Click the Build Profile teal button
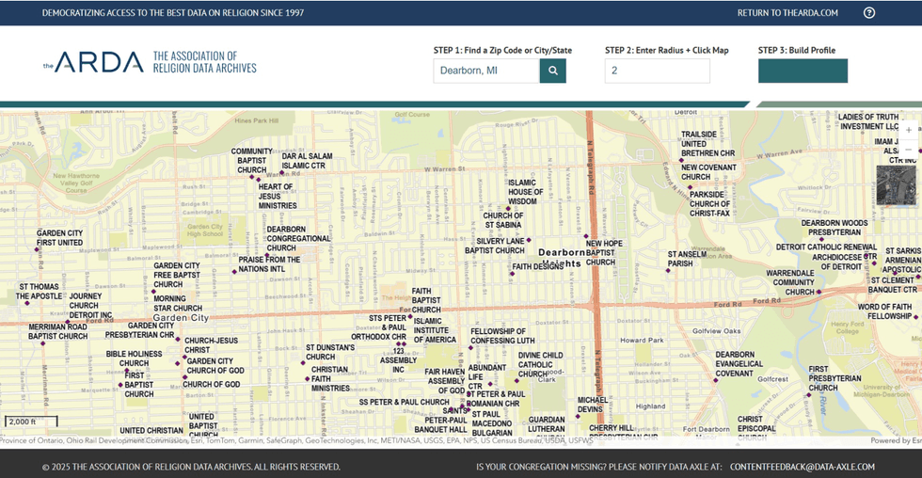922x478 pixels. pyautogui.click(x=803, y=71)
